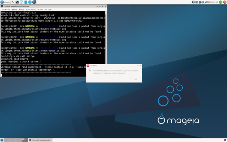
Task: Open ファイル(F) menu in terminal
Action: (5, 10)
